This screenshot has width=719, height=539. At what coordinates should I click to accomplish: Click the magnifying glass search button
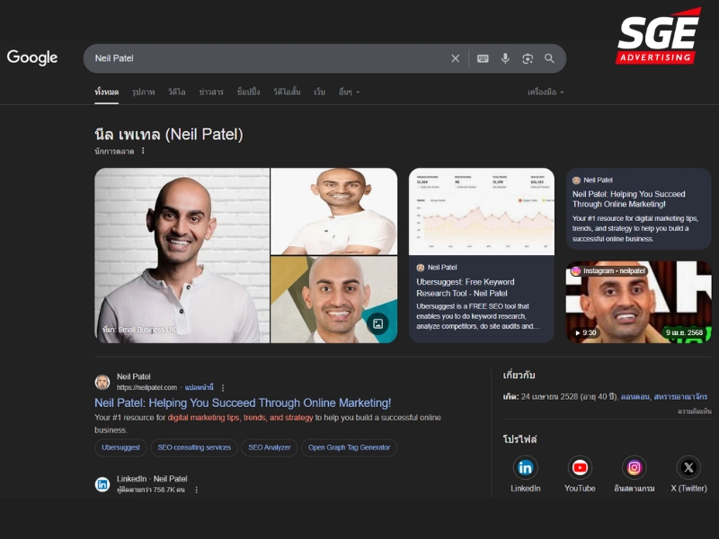click(x=549, y=58)
